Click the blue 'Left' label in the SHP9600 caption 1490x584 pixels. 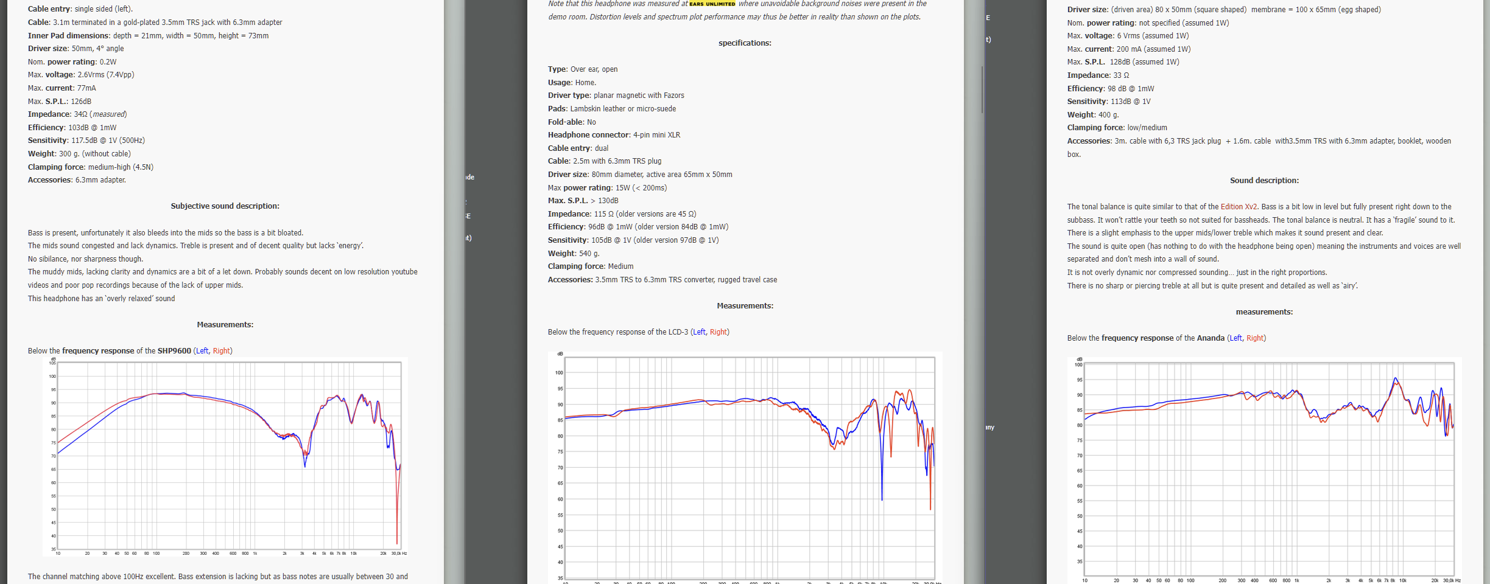coord(202,351)
